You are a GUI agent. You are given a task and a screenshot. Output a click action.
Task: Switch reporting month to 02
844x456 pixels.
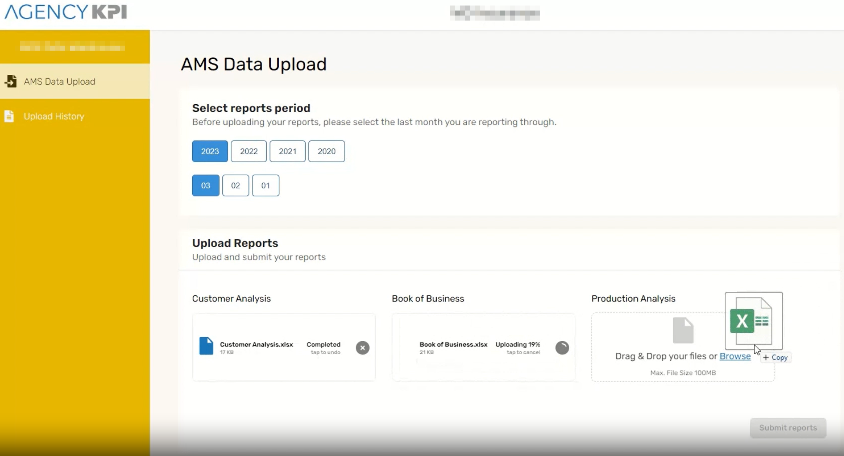pos(235,186)
